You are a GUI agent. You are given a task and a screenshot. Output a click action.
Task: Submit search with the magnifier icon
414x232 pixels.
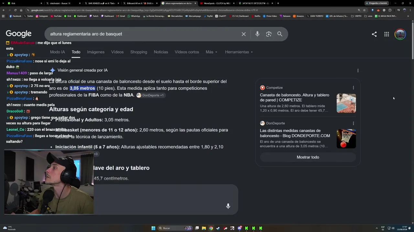tap(280, 34)
